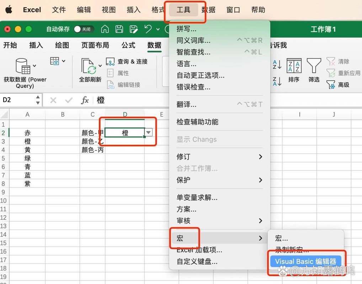Choose 拼写... from the Tools menu
This screenshot has width=362, height=284.
(219, 29)
